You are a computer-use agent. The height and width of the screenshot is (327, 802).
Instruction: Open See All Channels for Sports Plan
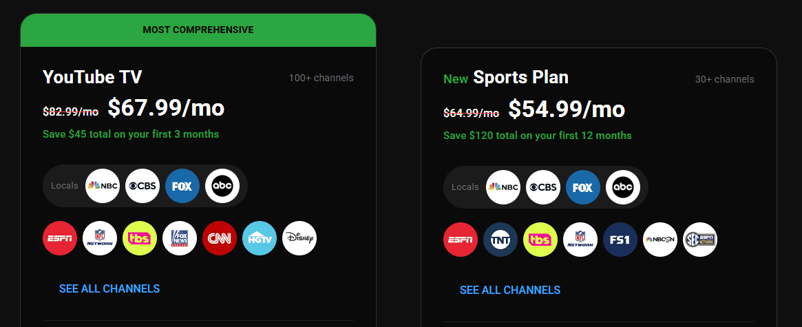click(x=510, y=290)
